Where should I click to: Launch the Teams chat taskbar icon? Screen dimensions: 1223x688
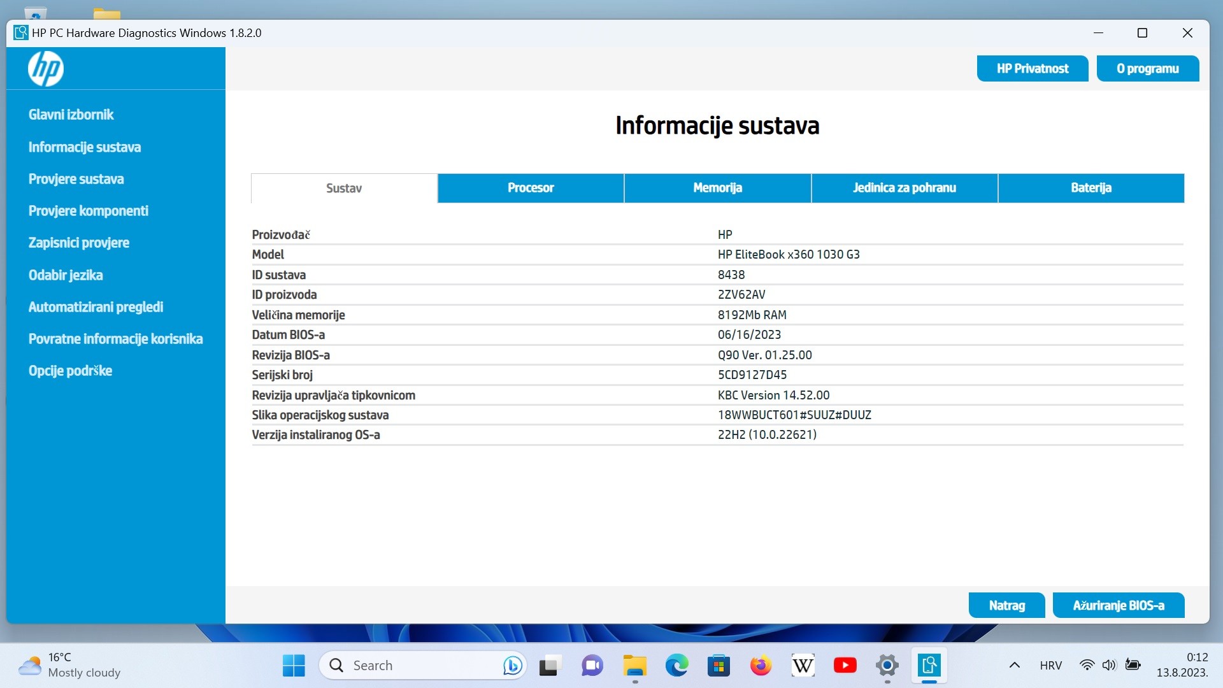point(592,666)
